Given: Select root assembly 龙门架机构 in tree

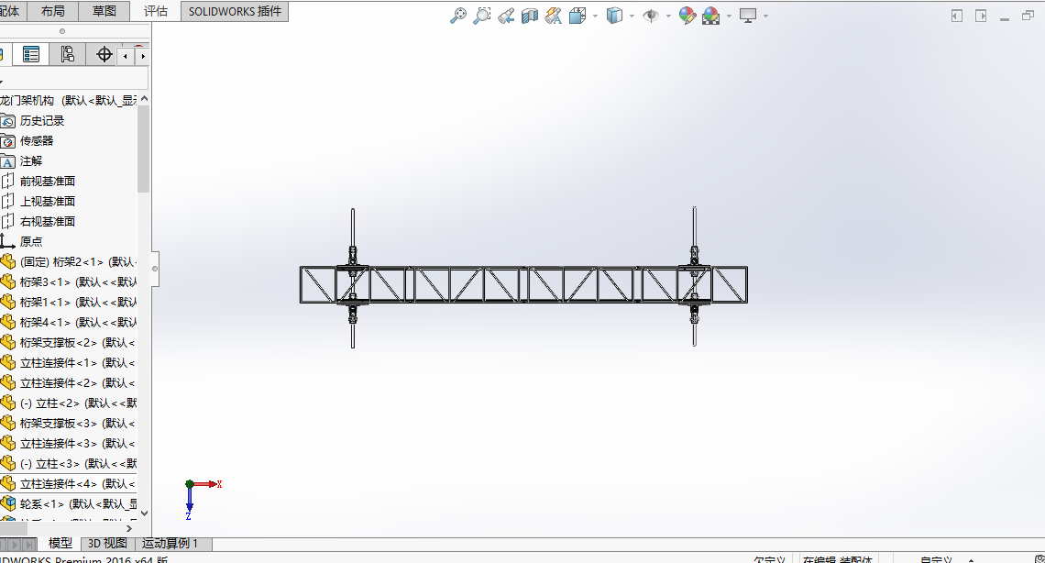Looking at the screenshot, I should [x=68, y=101].
